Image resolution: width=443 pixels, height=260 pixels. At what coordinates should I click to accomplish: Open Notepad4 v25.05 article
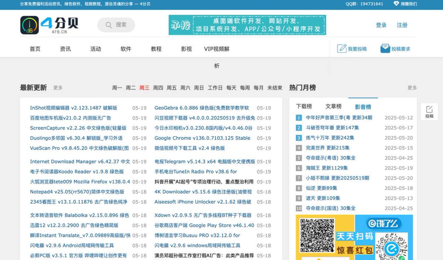click(x=77, y=192)
